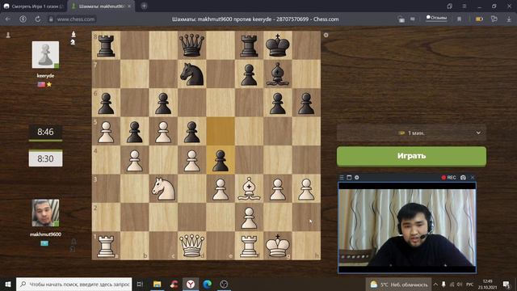The width and height of the screenshot is (517, 291).
Task: Start recording with the REC button
Action: [x=449, y=178]
